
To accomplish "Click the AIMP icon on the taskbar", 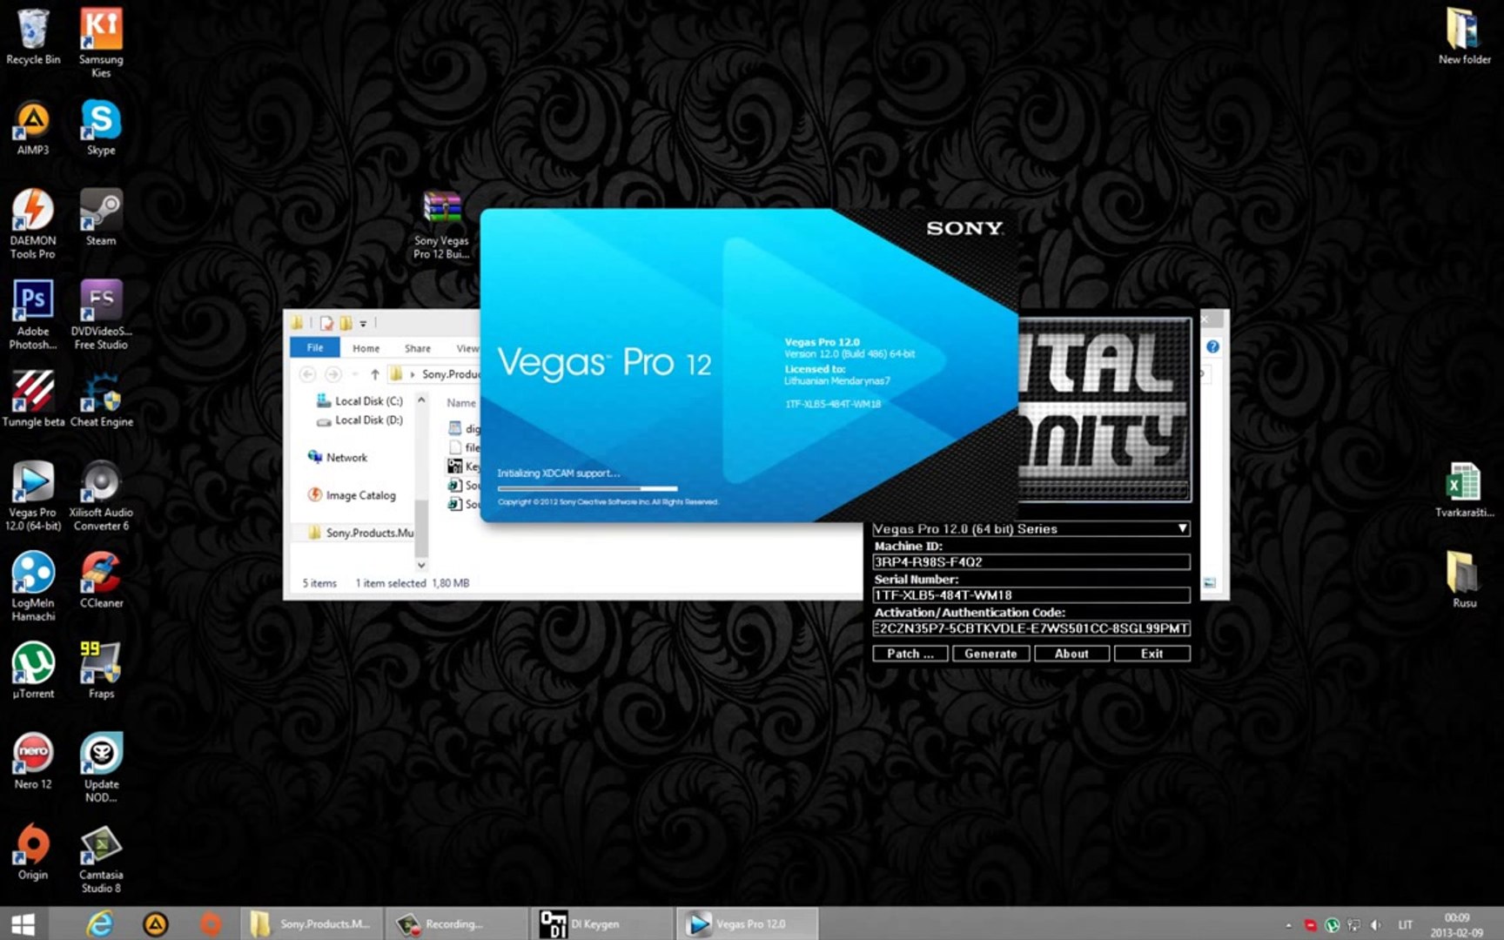I will [x=155, y=923].
